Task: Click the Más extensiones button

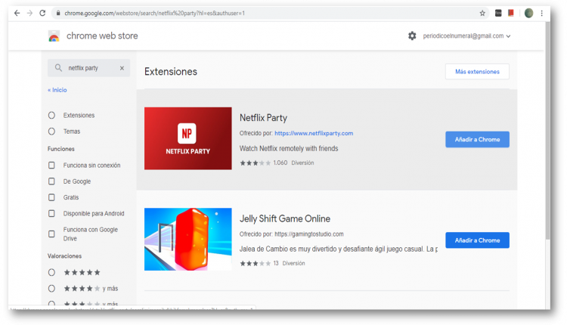Action: (477, 72)
